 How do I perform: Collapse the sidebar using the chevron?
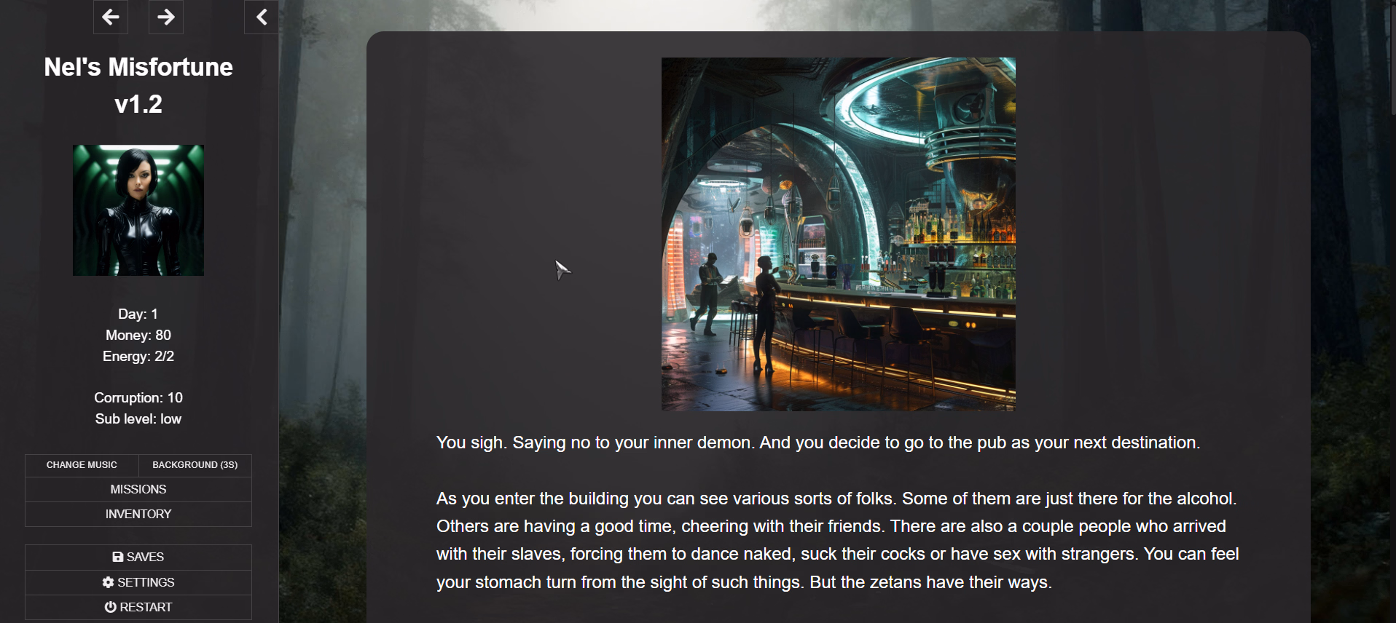point(262,17)
